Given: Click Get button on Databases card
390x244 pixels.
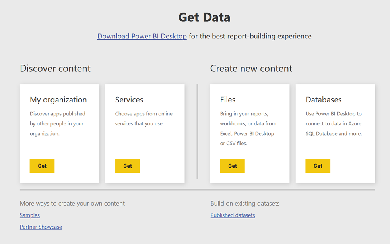Looking at the screenshot, I should click(318, 166).
